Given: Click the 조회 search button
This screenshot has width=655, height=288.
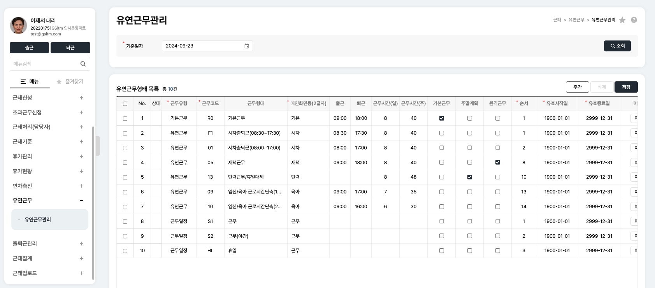Looking at the screenshot, I should tap(617, 46).
